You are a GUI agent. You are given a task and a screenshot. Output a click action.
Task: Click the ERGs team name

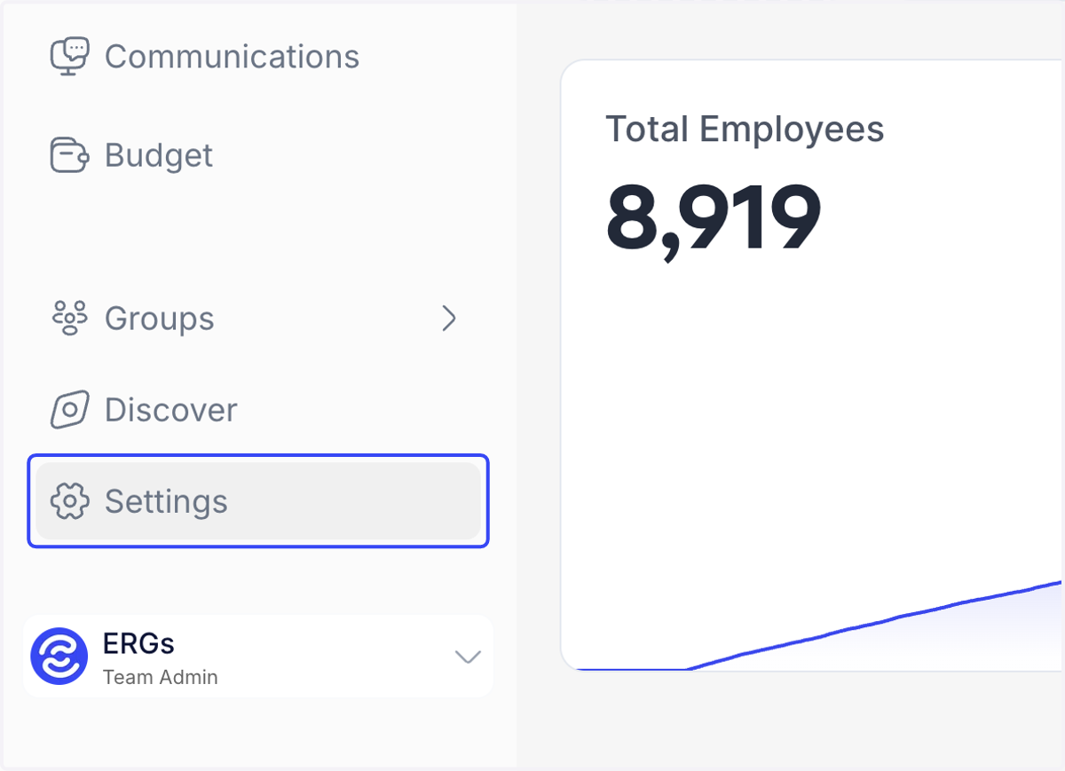coord(138,643)
